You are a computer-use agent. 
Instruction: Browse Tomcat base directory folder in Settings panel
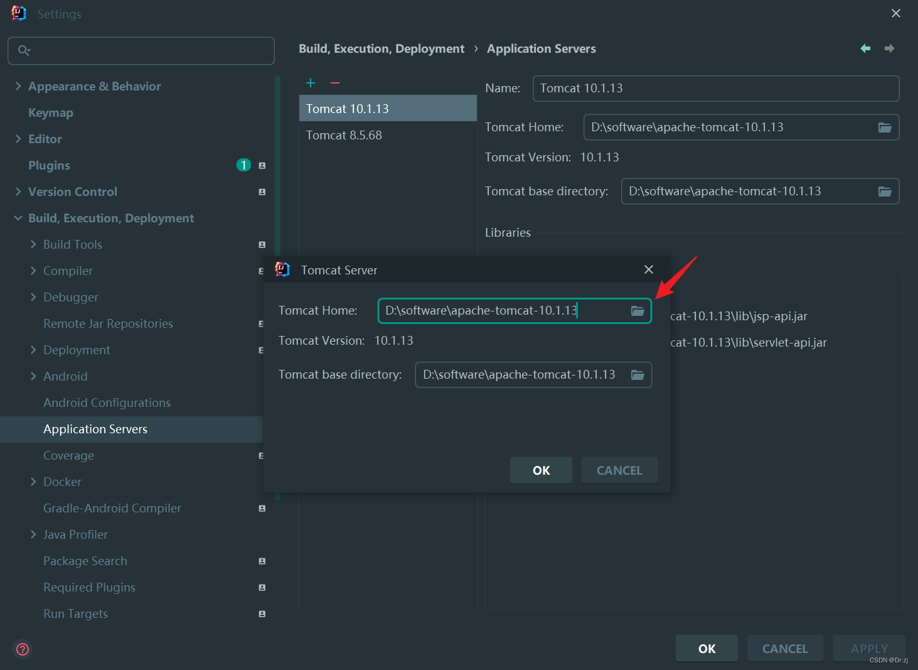click(885, 192)
